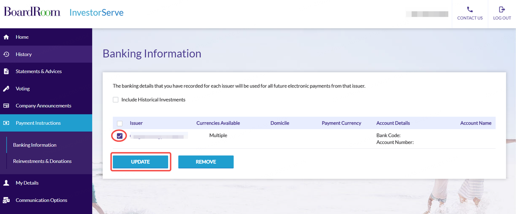Click the Contact Us phone icon
Image resolution: width=516 pixels, height=214 pixels.
470,9
